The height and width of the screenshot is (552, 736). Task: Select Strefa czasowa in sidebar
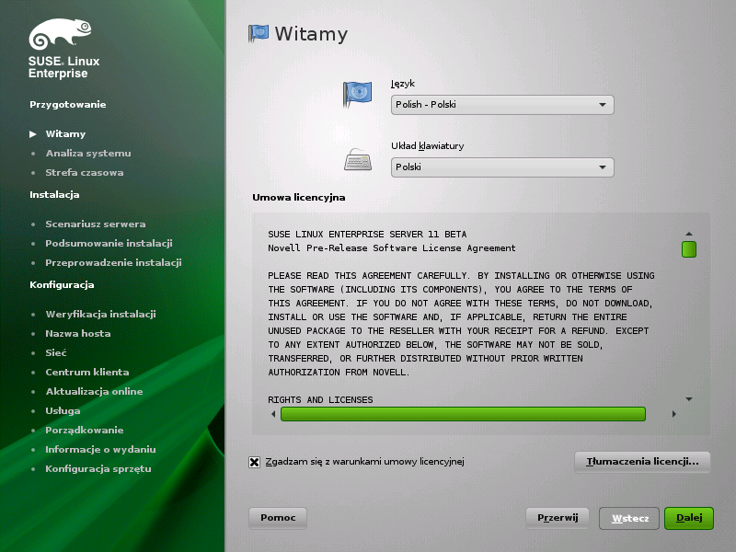(85, 173)
